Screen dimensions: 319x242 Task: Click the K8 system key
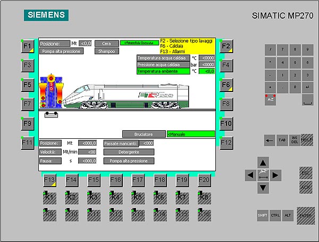point(204,198)
